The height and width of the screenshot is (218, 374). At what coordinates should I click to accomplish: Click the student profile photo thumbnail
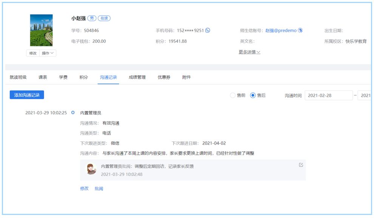point(41,30)
